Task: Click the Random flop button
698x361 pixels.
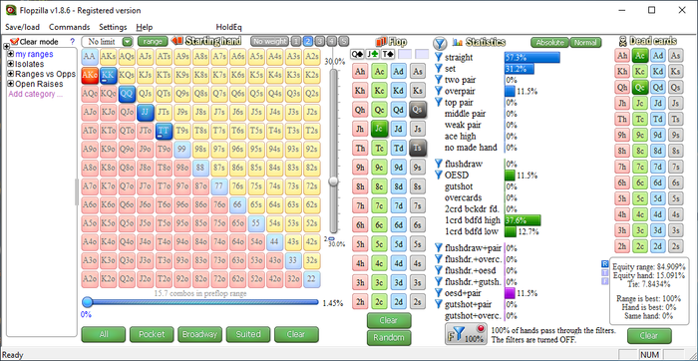Action: 389,337
